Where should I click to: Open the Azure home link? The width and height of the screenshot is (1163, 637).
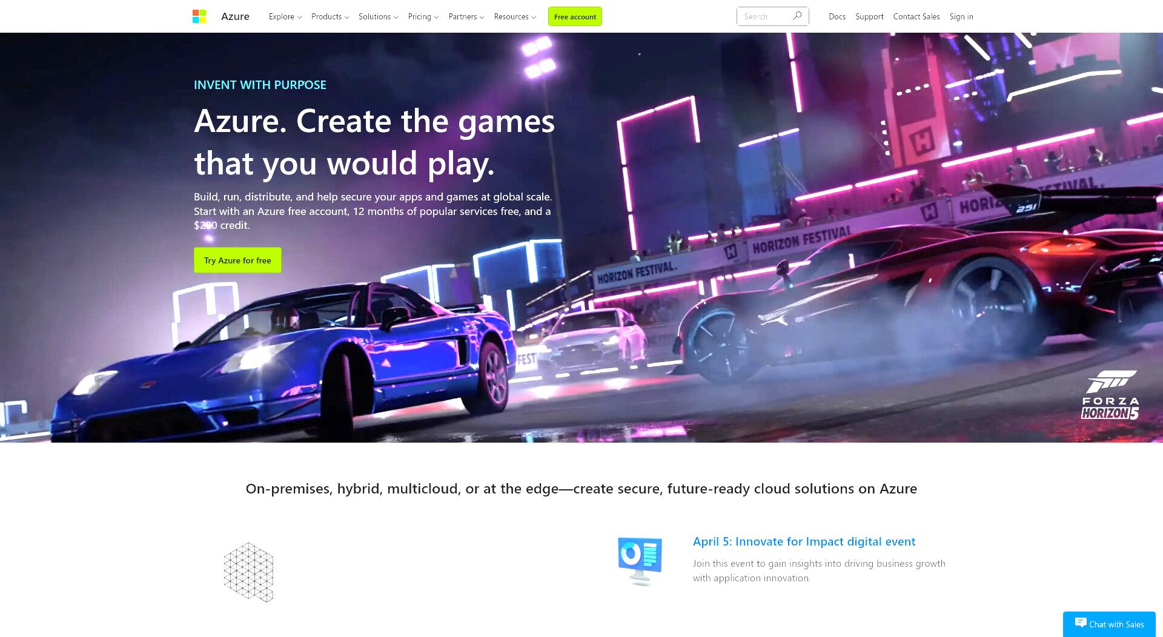click(235, 16)
